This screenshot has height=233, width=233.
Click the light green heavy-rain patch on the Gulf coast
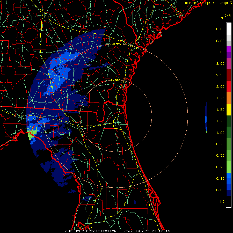32,133
